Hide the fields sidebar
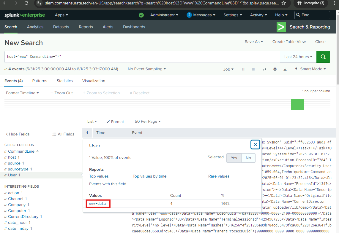The height and width of the screenshot is (233, 339). click(18, 134)
